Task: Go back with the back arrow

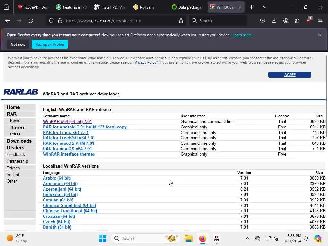Action: click(8, 21)
